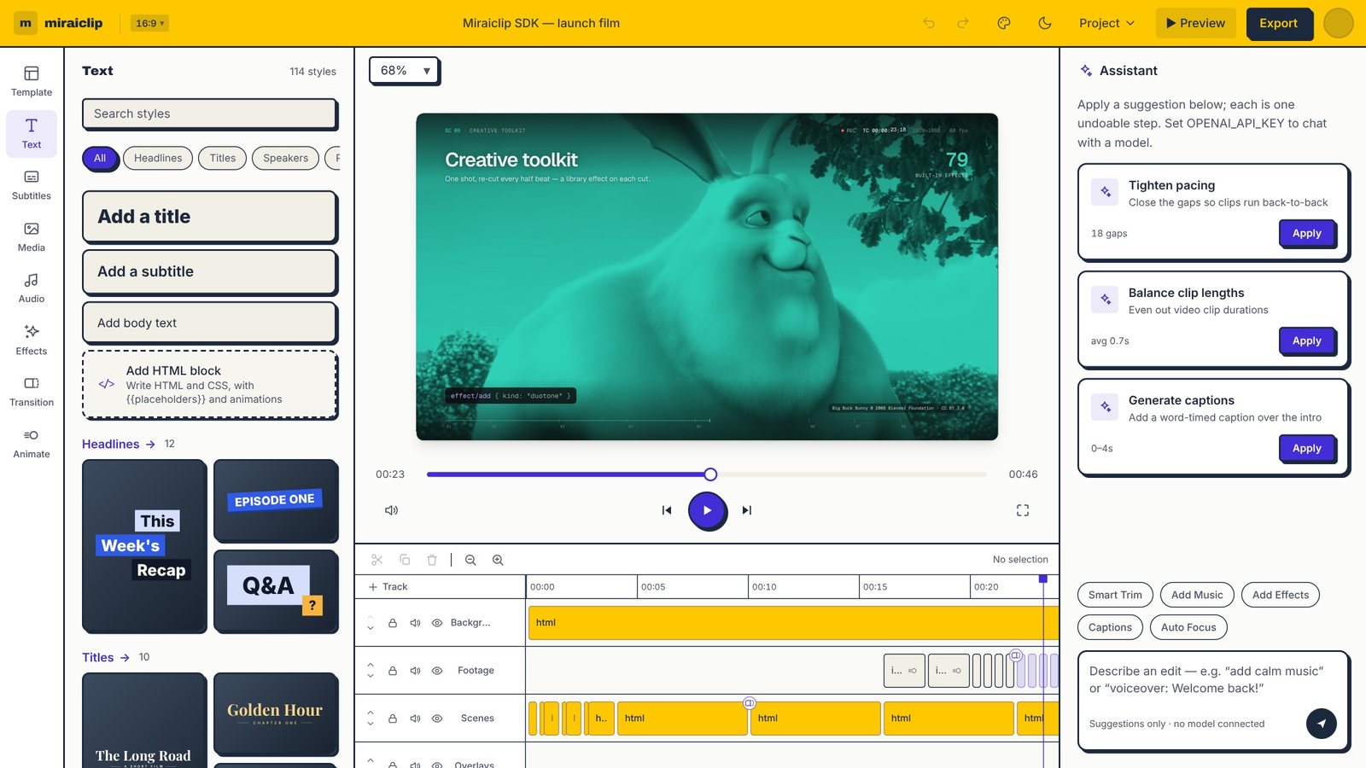Open the Template panel in sidebar

[x=32, y=81]
